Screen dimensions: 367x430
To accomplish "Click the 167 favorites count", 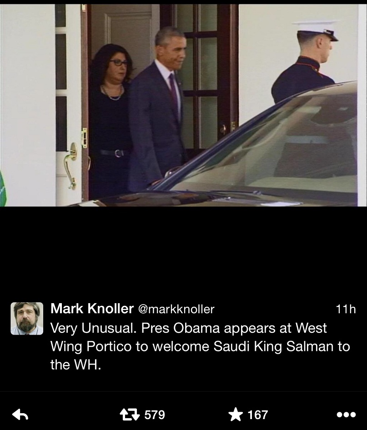I will (257, 415).
